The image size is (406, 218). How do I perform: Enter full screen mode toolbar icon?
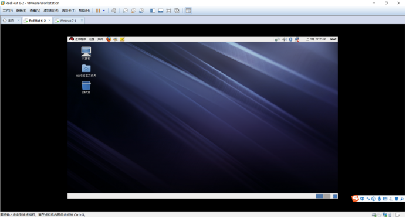tap(169, 11)
